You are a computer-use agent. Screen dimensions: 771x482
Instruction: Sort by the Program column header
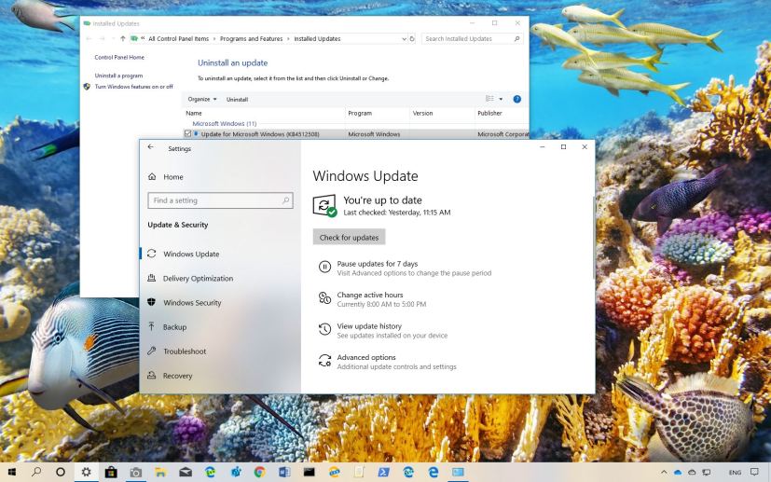(x=360, y=113)
